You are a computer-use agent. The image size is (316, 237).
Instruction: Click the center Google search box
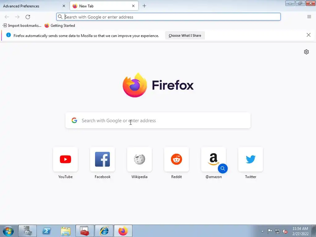tap(158, 121)
